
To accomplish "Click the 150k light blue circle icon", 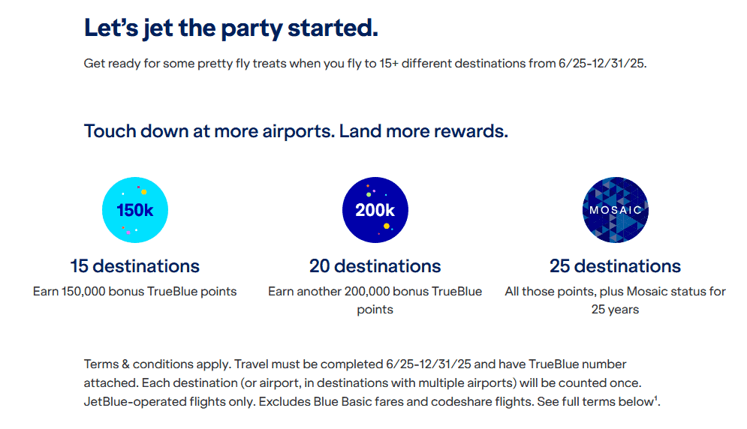I will pyautogui.click(x=134, y=211).
